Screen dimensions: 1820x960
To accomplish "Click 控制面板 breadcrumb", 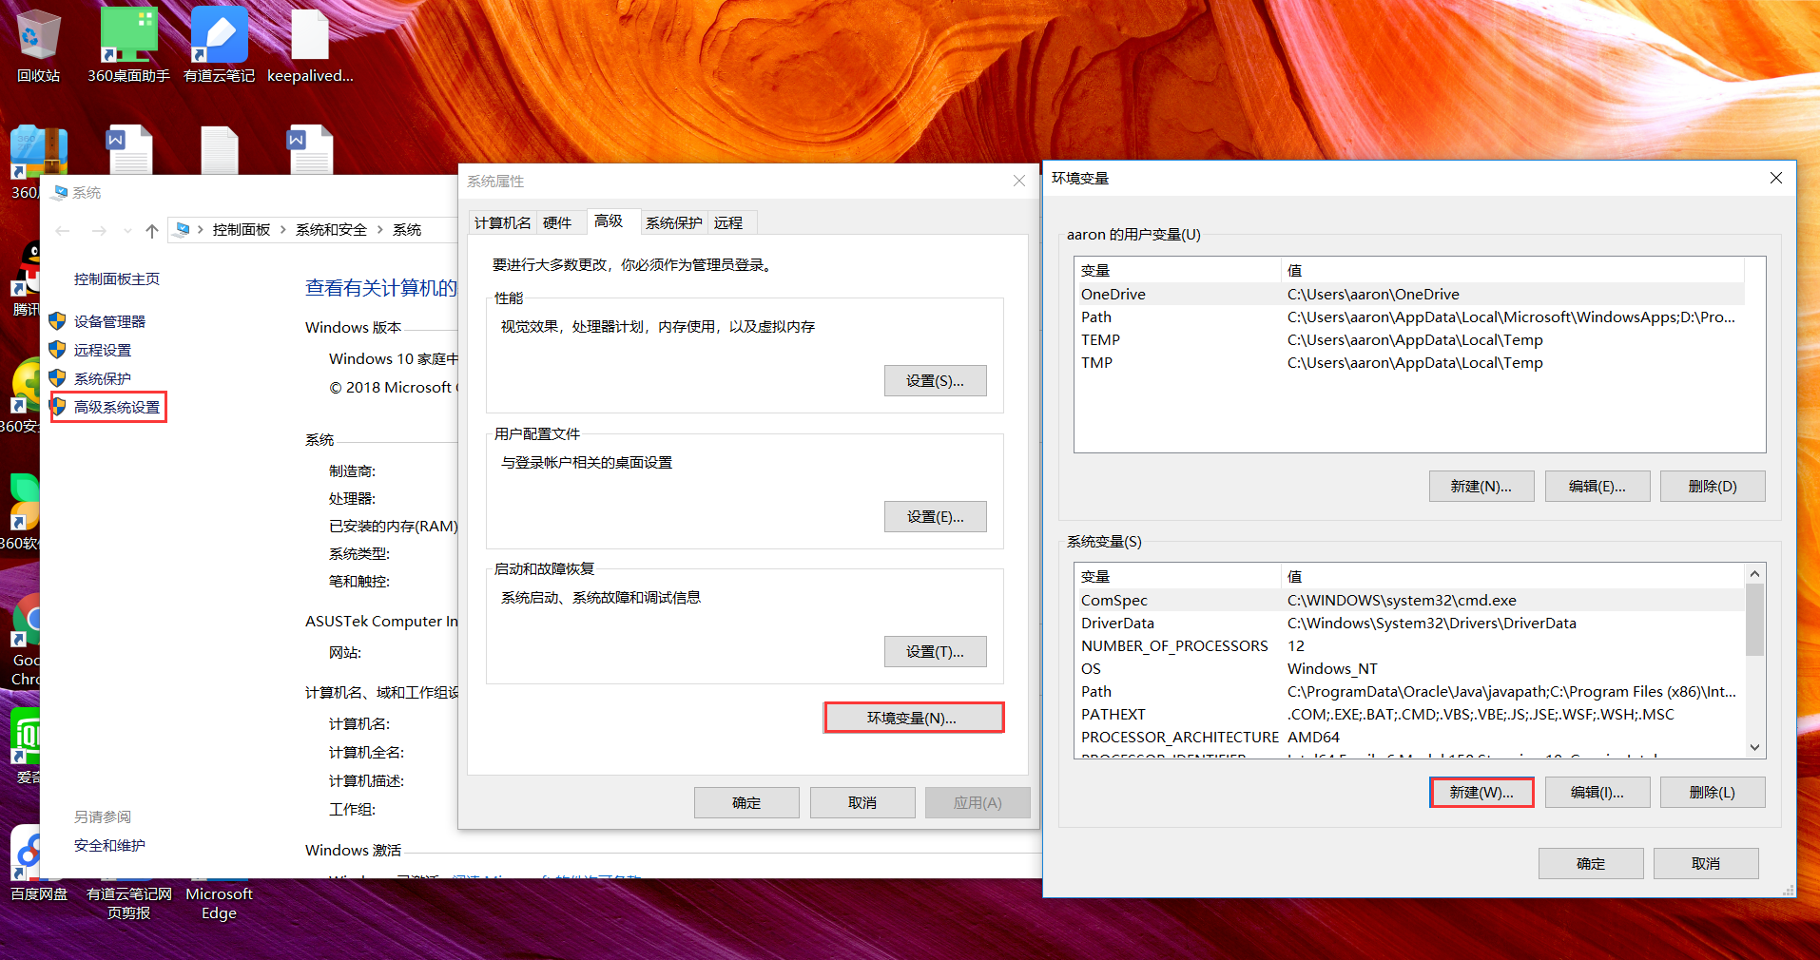I will coord(242,230).
